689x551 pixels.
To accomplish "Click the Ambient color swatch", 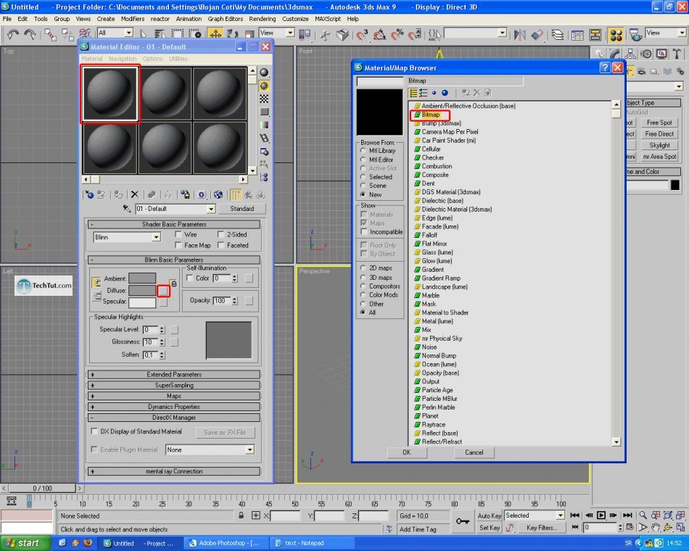I will [x=142, y=278].
